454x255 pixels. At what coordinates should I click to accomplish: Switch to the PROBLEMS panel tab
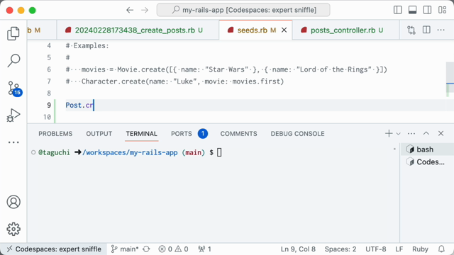55,134
